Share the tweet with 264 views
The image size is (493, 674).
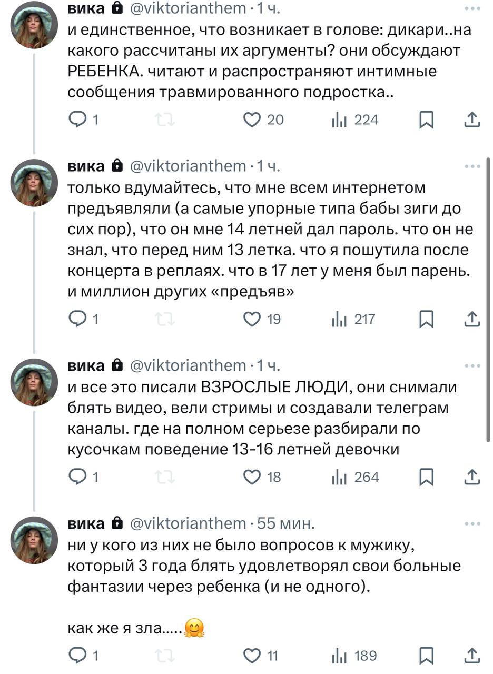pos(472,477)
